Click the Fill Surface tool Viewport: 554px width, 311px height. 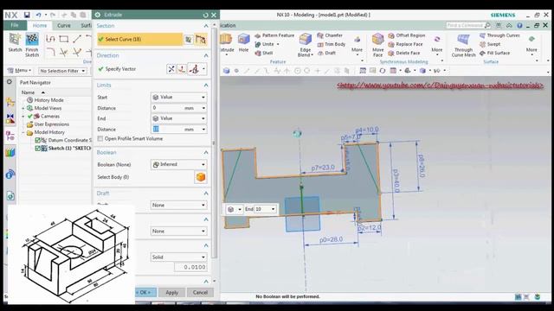click(494, 53)
